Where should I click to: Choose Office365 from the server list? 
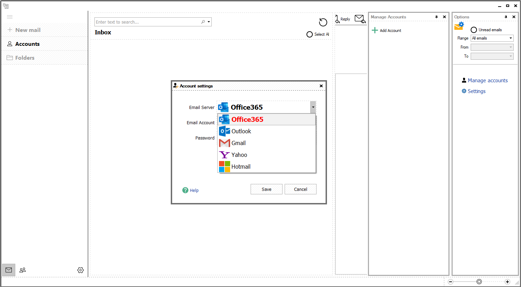(x=267, y=119)
